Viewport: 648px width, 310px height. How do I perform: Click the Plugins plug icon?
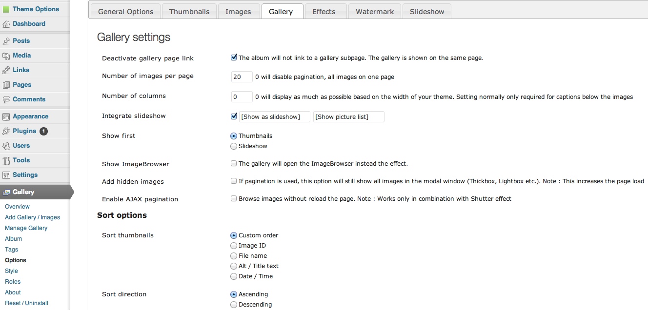click(6, 131)
